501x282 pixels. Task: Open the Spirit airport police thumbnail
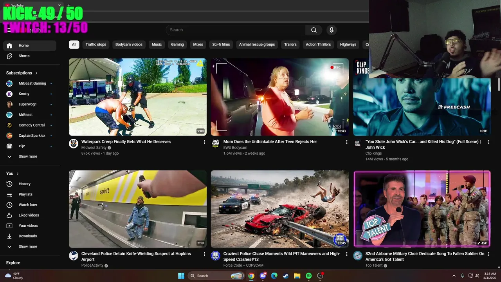click(x=138, y=209)
